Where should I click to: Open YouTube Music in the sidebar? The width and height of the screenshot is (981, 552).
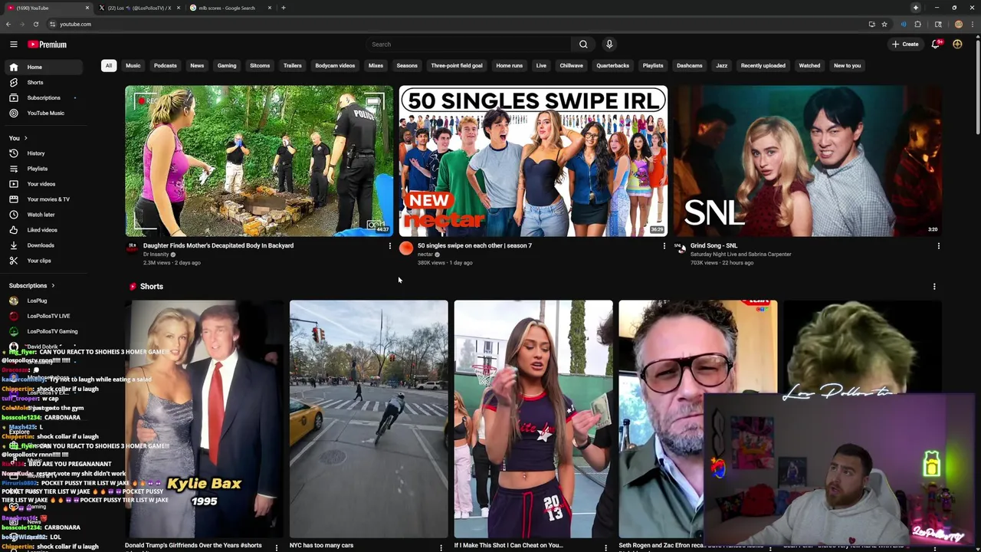pos(43,113)
